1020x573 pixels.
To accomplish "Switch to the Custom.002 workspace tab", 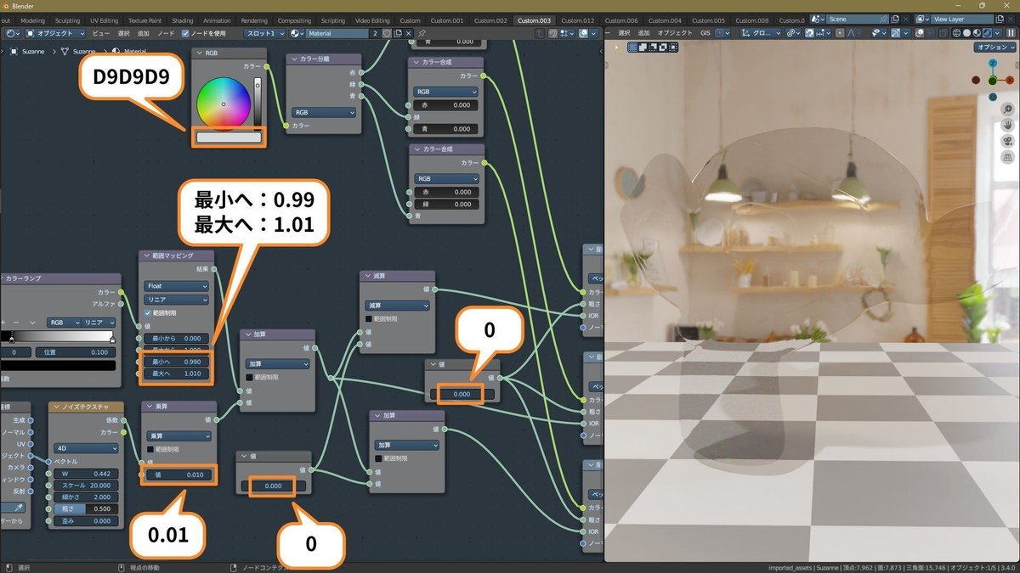I will pyautogui.click(x=490, y=20).
